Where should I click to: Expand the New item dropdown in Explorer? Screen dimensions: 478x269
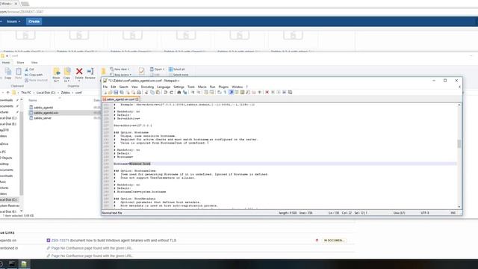click(119, 69)
